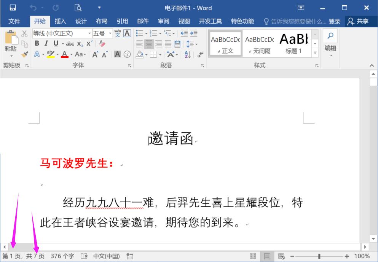Switch to the 插入 ribbon tab

pos(60,21)
